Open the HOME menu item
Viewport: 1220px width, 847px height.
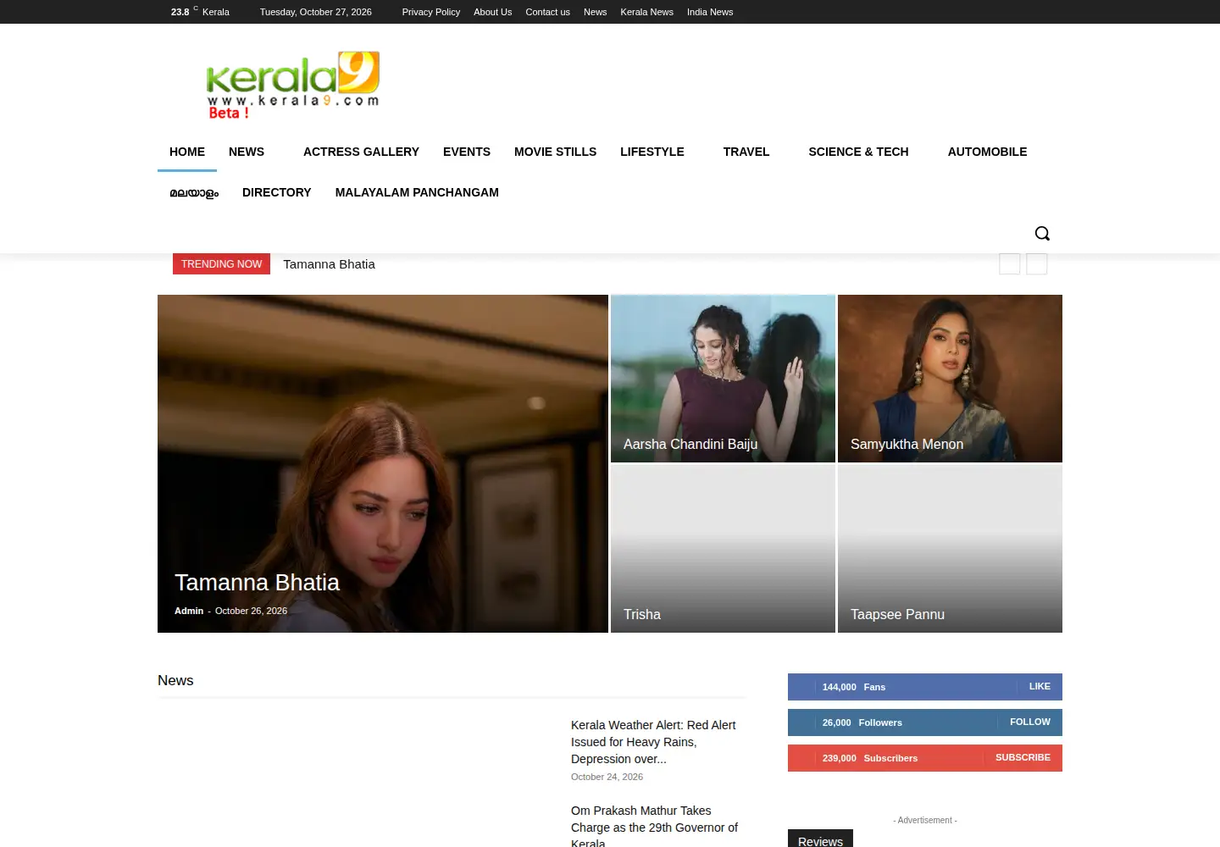(187, 152)
